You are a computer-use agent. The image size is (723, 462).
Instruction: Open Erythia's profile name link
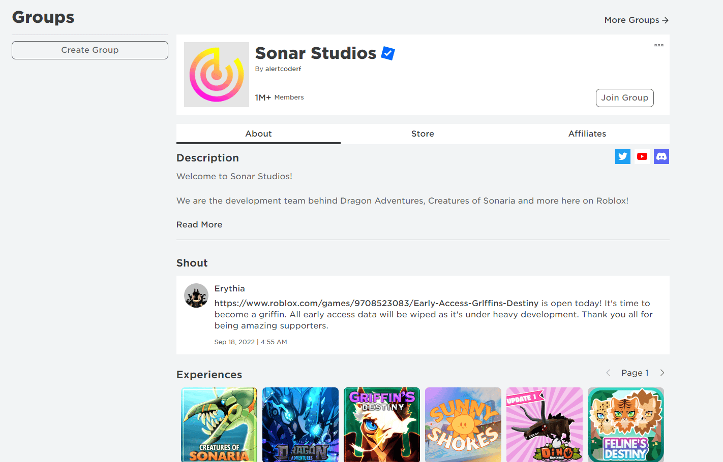pyautogui.click(x=230, y=288)
